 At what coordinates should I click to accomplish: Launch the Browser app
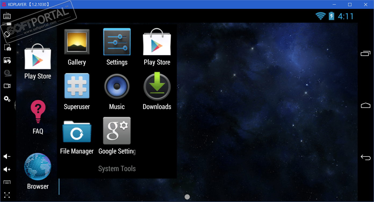click(x=38, y=171)
